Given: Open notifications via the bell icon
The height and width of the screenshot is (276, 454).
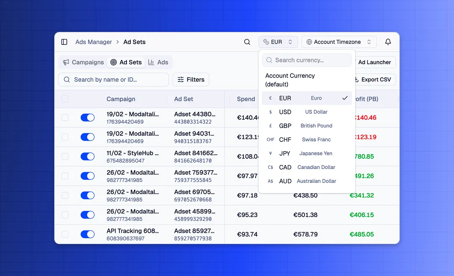Looking at the screenshot, I should (x=388, y=42).
